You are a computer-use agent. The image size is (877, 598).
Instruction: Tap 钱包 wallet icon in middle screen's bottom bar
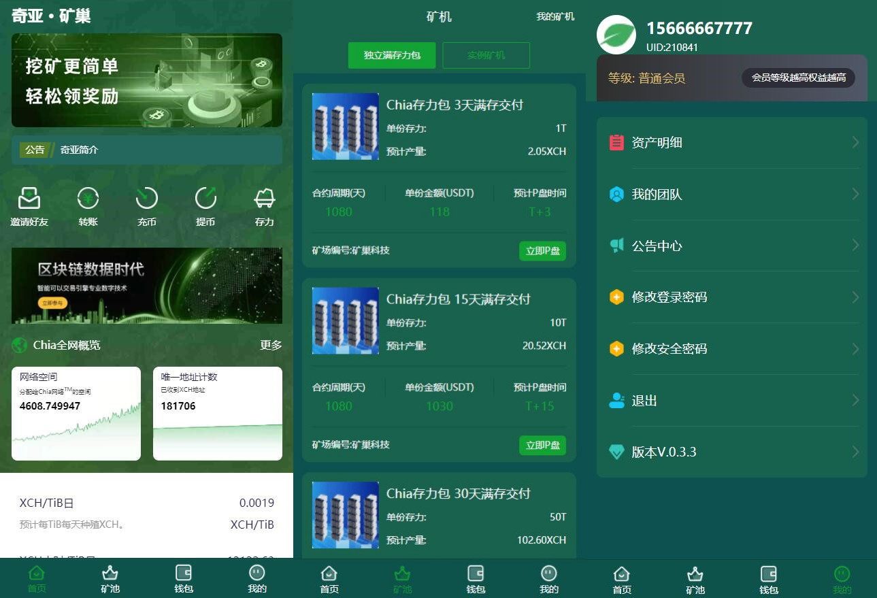tap(476, 574)
